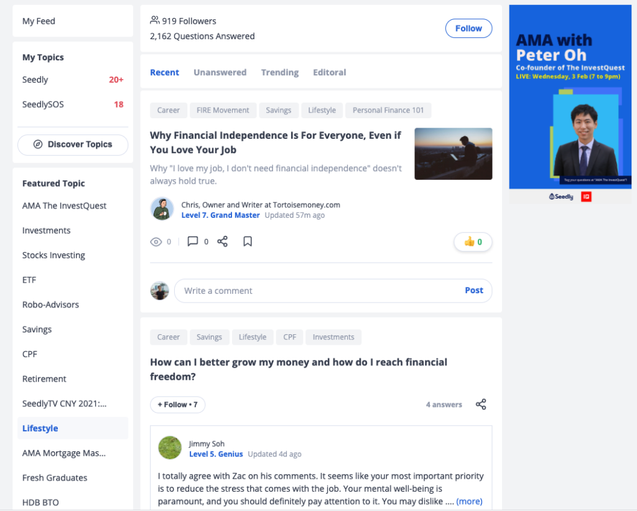
Task: Open Jimmy Soh's profile avatar
Action: 170,448
